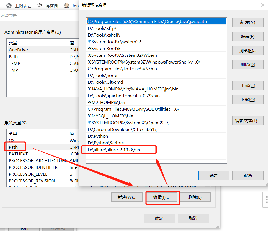Select the D:\Tools\node entry
The height and width of the screenshot is (231, 268).
pos(157,76)
